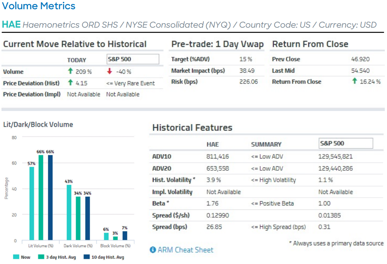This screenshot has height=264, width=387.
Task: Click the S&P 500 Spread ($/sh) value 0.01385
Action: click(329, 215)
